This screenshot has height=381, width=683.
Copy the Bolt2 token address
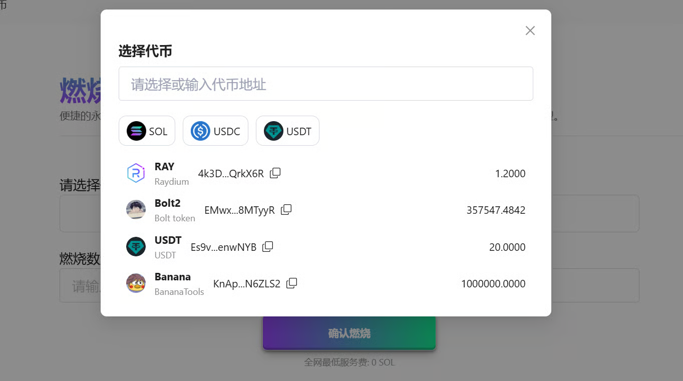tap(286, 210)
